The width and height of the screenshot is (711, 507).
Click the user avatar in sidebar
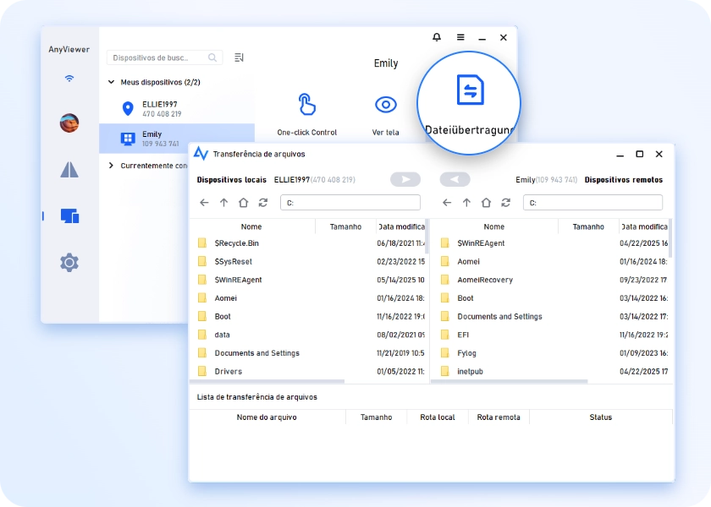coord(69,123)
